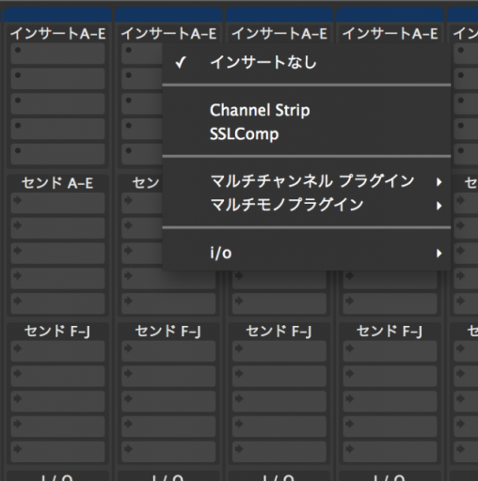Viewport: 478px width, 481px height.
Task: Click first track's top insert slot dot
Action: (x=18, y=50)
